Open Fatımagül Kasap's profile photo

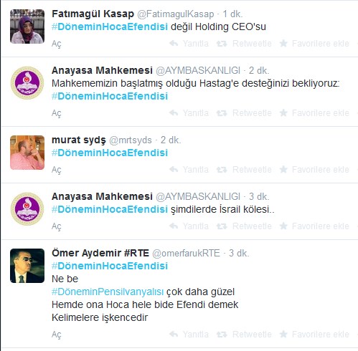[x=27, y=27]
